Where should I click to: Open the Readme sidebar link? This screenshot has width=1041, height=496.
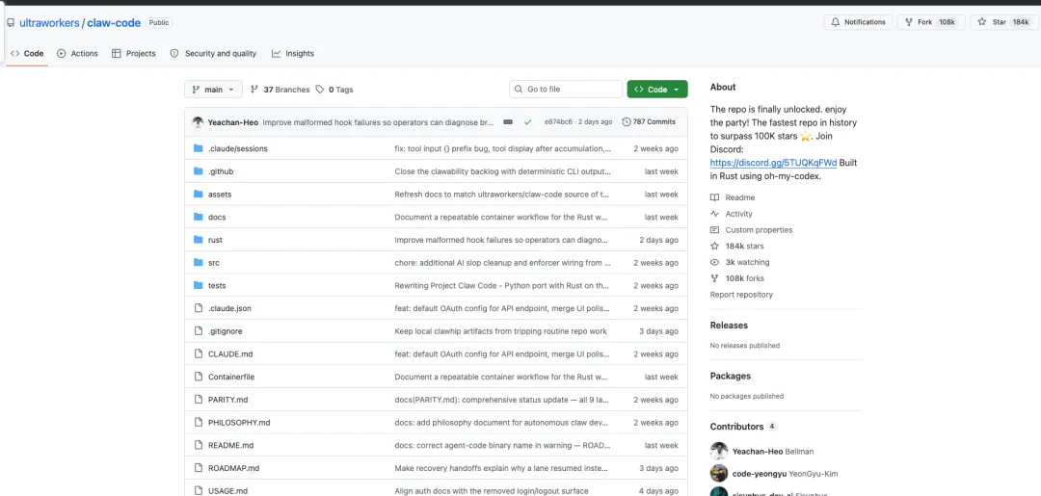[739, 197]
